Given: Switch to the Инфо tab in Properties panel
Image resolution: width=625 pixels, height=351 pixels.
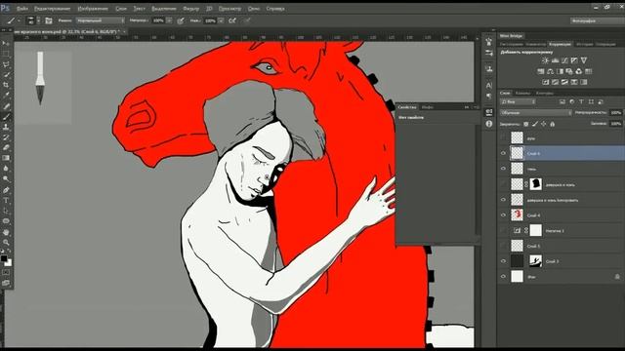Looking at the screenshot, I should click(x=428, y=107).
